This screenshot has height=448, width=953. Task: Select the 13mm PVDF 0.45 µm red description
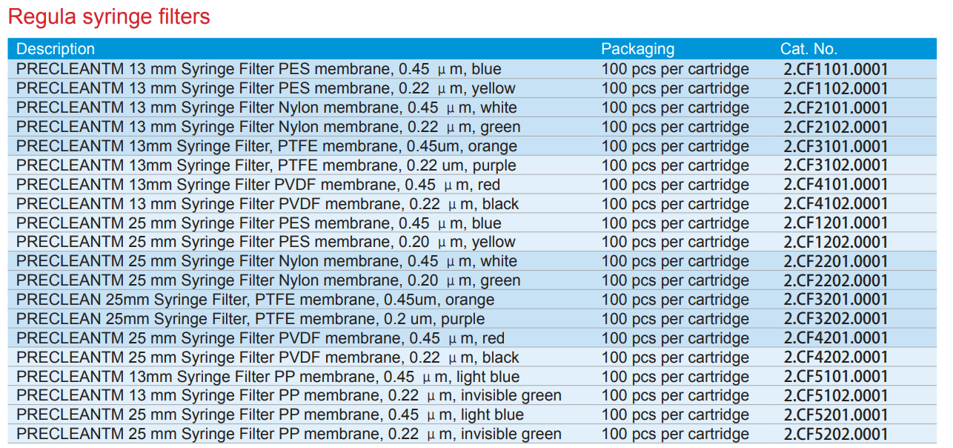point(258,185)
